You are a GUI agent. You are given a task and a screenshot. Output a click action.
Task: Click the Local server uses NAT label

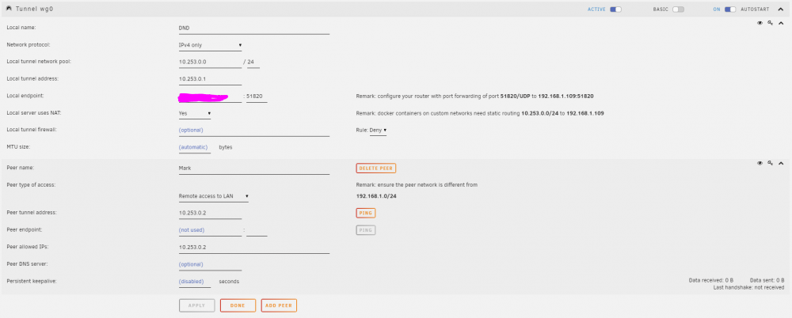[x=34, y=112]
